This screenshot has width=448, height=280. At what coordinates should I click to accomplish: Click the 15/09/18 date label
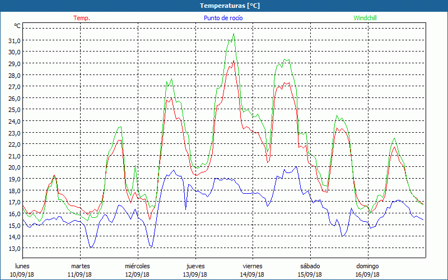[x=310, y=274]
